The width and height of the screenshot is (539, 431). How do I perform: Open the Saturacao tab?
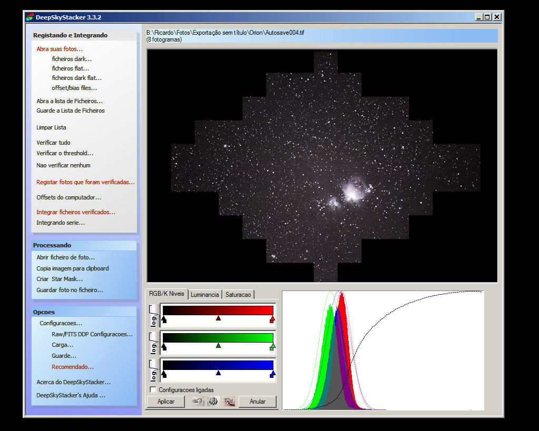click(x=238, y=295)
